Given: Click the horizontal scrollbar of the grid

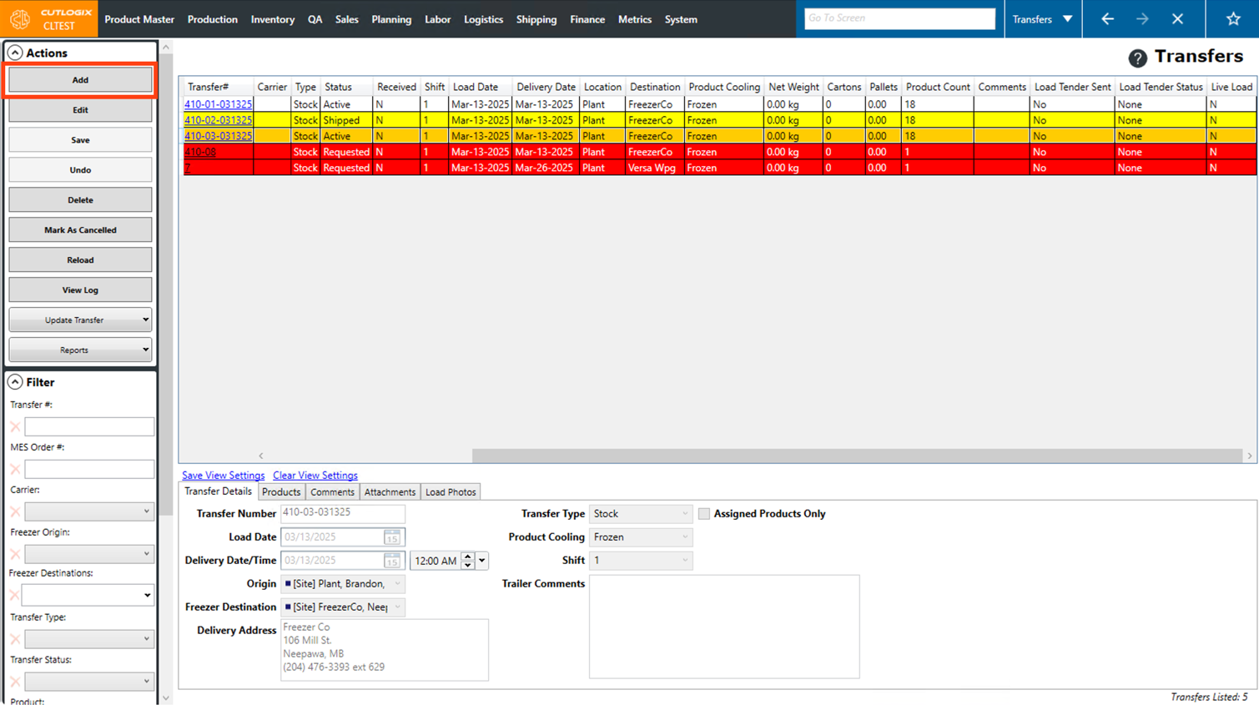Looking at the screenshot, I should click(857, 456).
